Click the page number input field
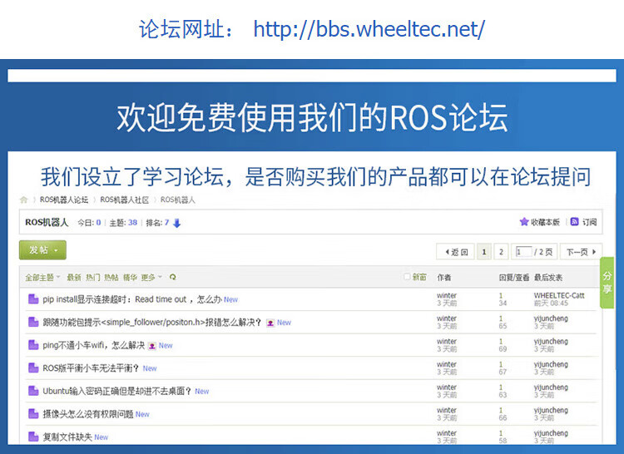Screen dimensions: 624x454 523,252
